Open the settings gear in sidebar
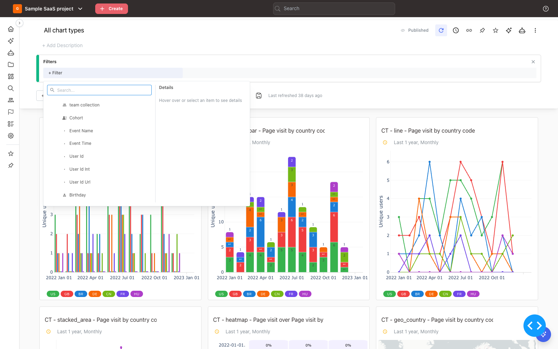Image resolution: width=558 pixels, height=349 pixels. tap(11, 136)
